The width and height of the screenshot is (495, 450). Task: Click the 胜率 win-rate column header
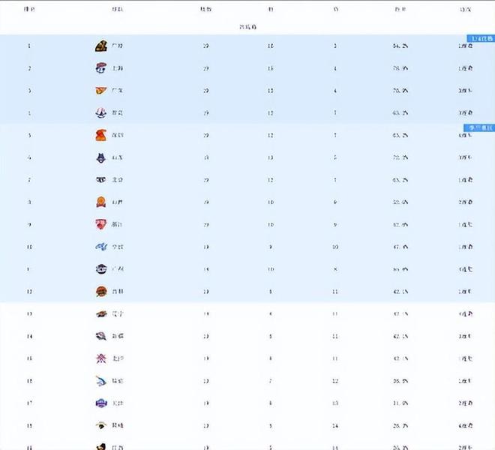coord(400,10)
